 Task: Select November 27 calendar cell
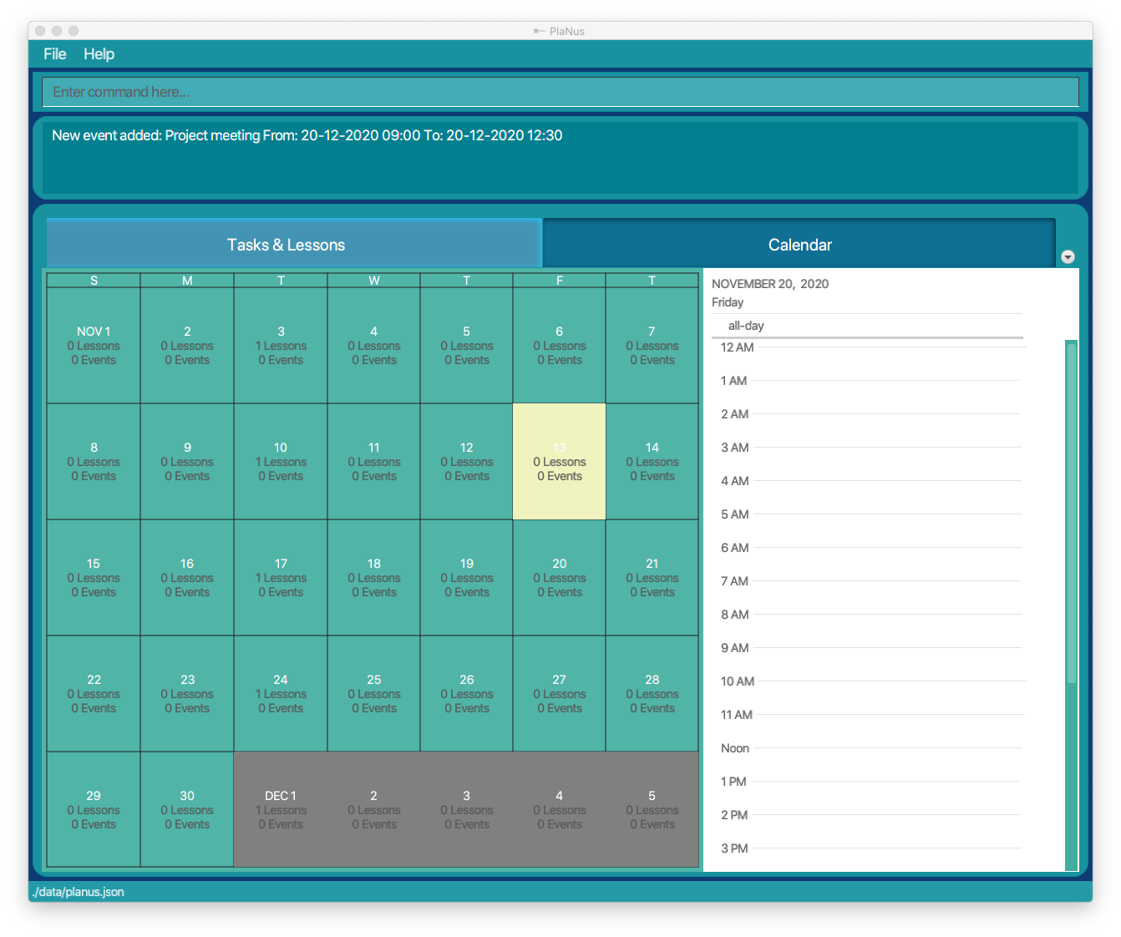559,694
